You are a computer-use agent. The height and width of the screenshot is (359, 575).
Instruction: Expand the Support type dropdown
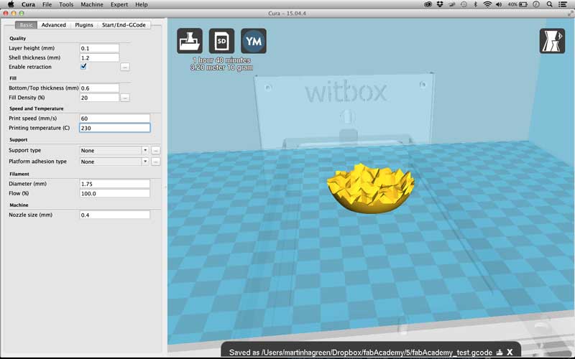[x=145, y=151]
